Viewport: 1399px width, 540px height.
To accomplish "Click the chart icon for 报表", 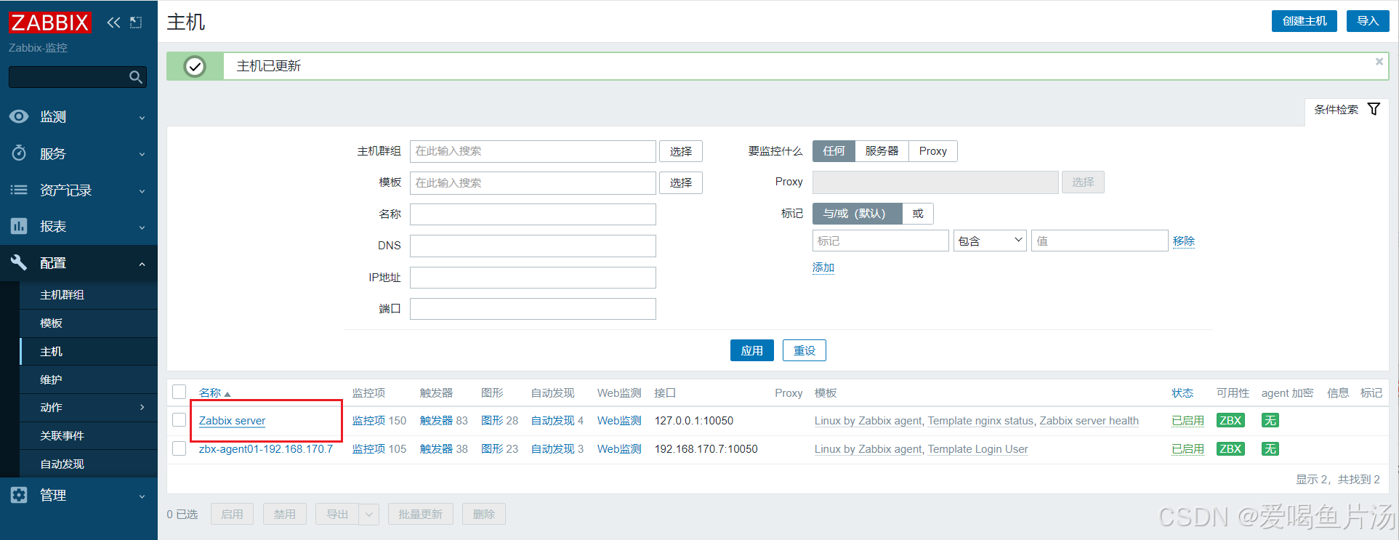I will [20, 226].
